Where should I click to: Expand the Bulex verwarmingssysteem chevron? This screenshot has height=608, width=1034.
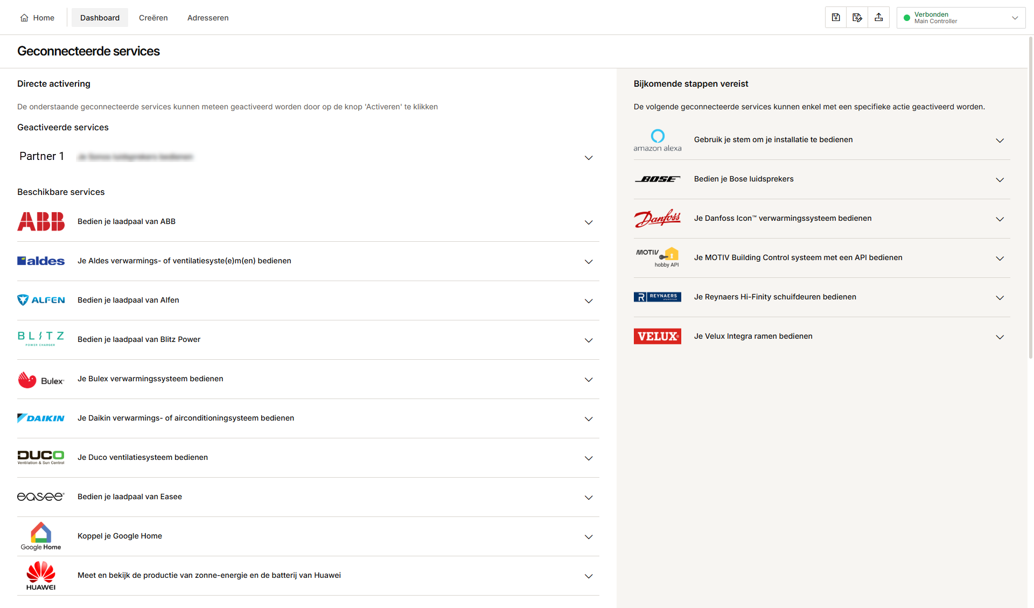pyautogui.click(x=589, y=380)
